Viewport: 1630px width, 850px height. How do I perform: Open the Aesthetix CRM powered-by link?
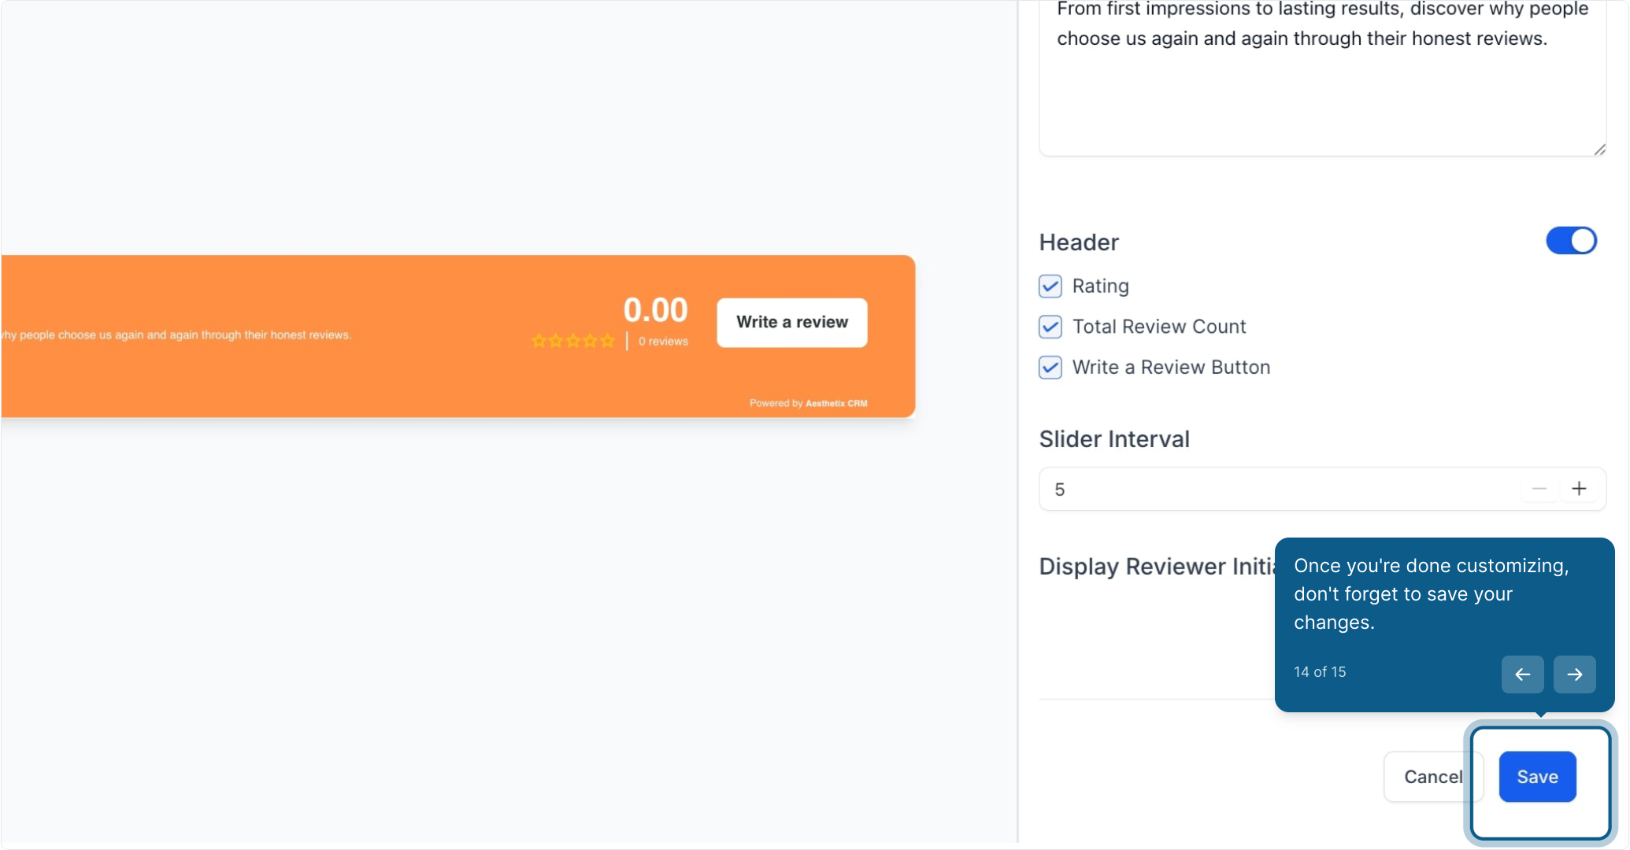(836, 403)
